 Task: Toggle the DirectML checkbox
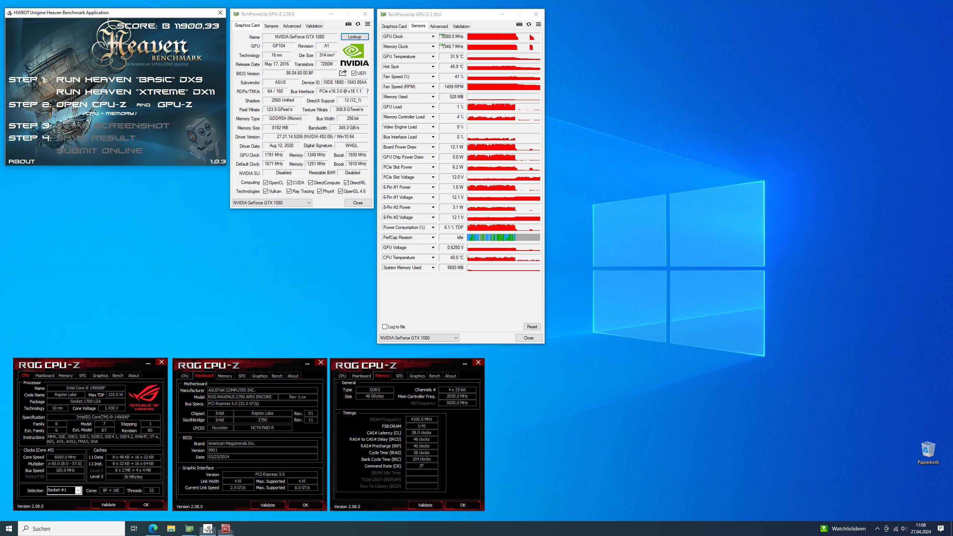click(346, 183)
